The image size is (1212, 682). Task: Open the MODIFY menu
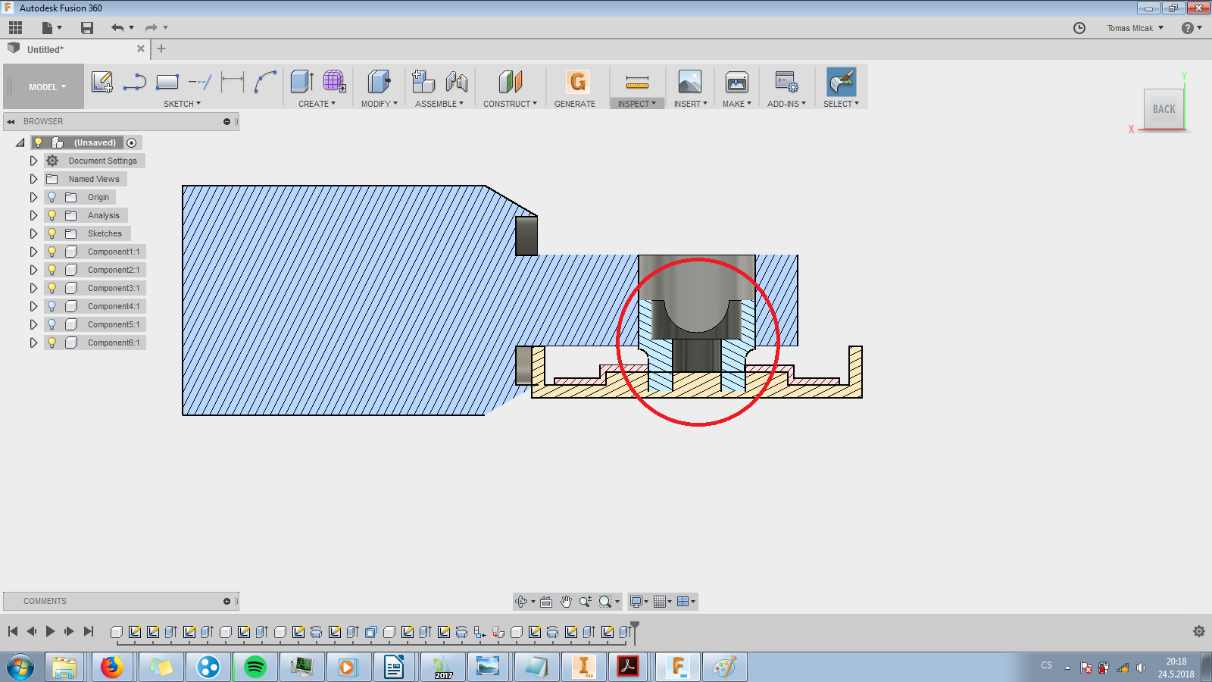pyautogui.click(x=379, y=104)
